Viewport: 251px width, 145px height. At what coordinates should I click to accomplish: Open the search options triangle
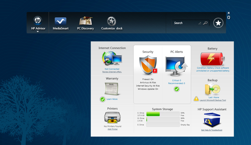point(199,23)
